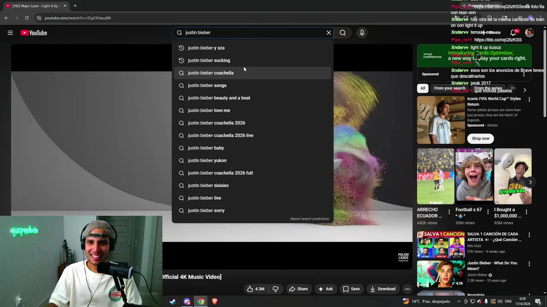Screen dimensions: 547x307
Task: Open Justin Bieber - What Do You Mean? title
Action: [x=492, y=266]
